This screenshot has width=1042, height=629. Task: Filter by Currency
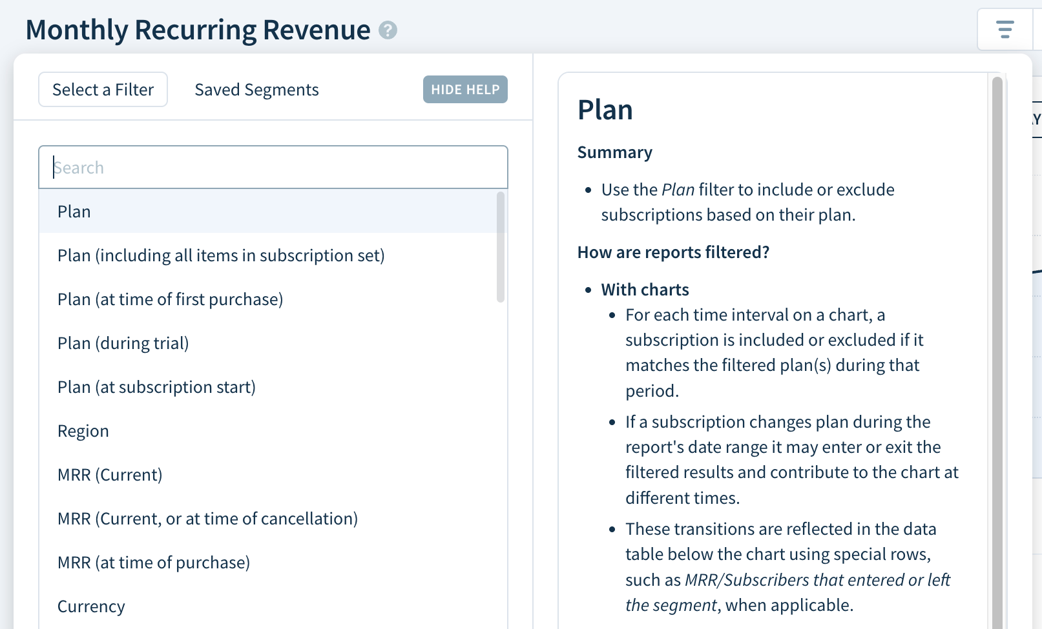point(91,606)
